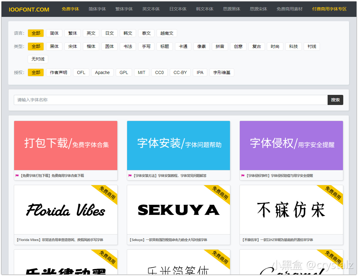This screenshot has width=358, height=276.
Task: Choose the 楷体 font type filter
Action: 91,46
